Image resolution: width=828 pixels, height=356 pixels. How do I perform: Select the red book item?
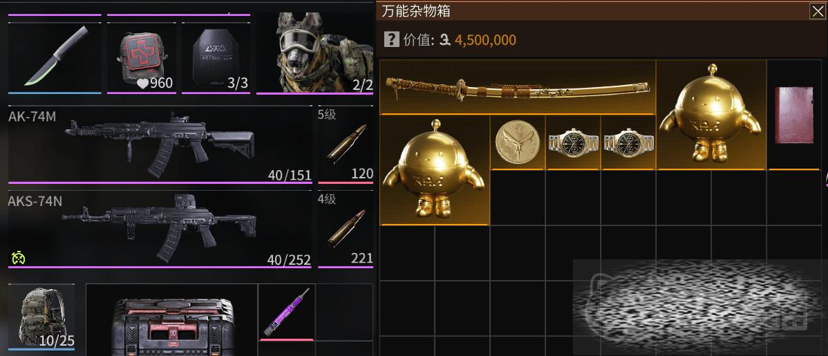coord(793,115)
